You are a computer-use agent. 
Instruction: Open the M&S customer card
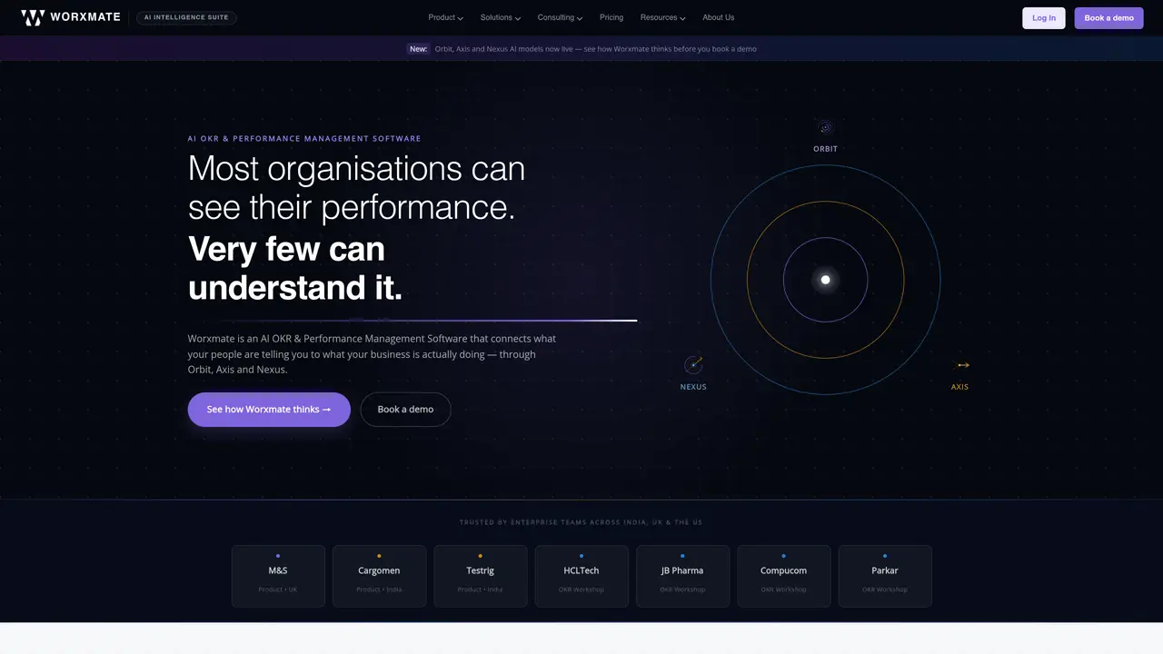coord(278,576)
